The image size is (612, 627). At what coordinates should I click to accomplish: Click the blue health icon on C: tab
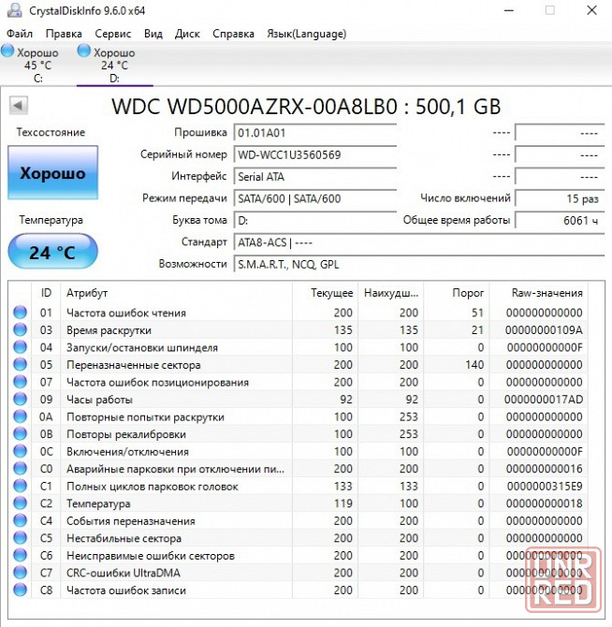click(7, 51)
